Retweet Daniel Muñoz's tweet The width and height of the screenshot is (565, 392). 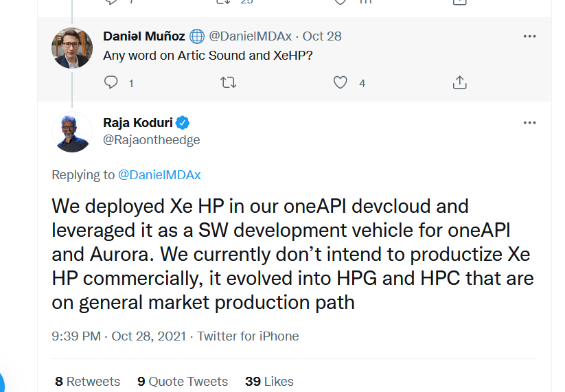tap(228, 83)
